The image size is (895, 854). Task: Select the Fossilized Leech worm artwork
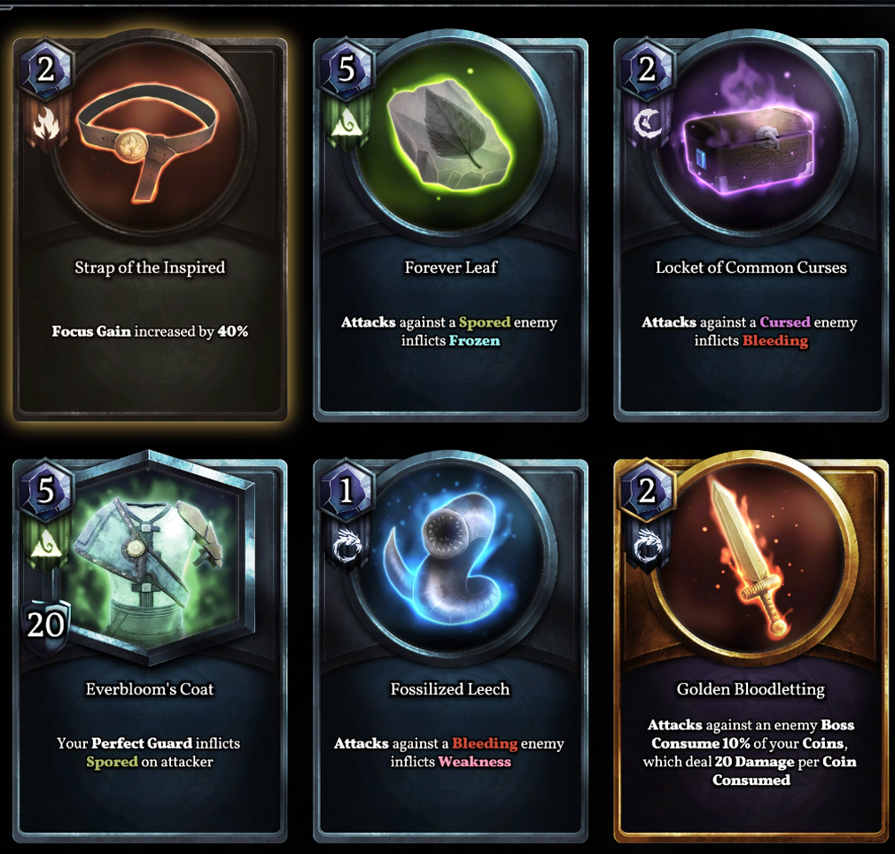click(x=449, y=566)
